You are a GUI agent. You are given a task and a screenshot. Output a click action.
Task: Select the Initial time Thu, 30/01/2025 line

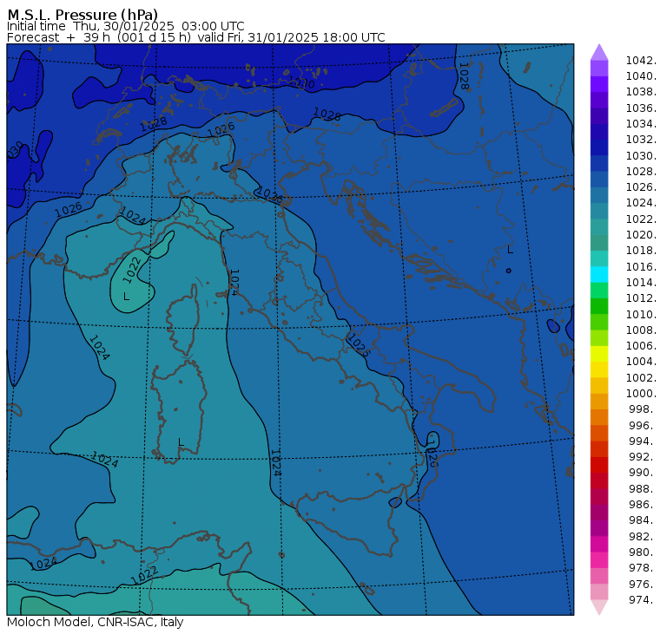click(x=125, y=26)
